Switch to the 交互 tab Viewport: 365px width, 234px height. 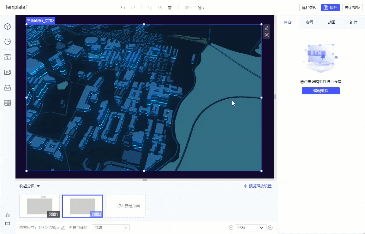click(310, 22)
